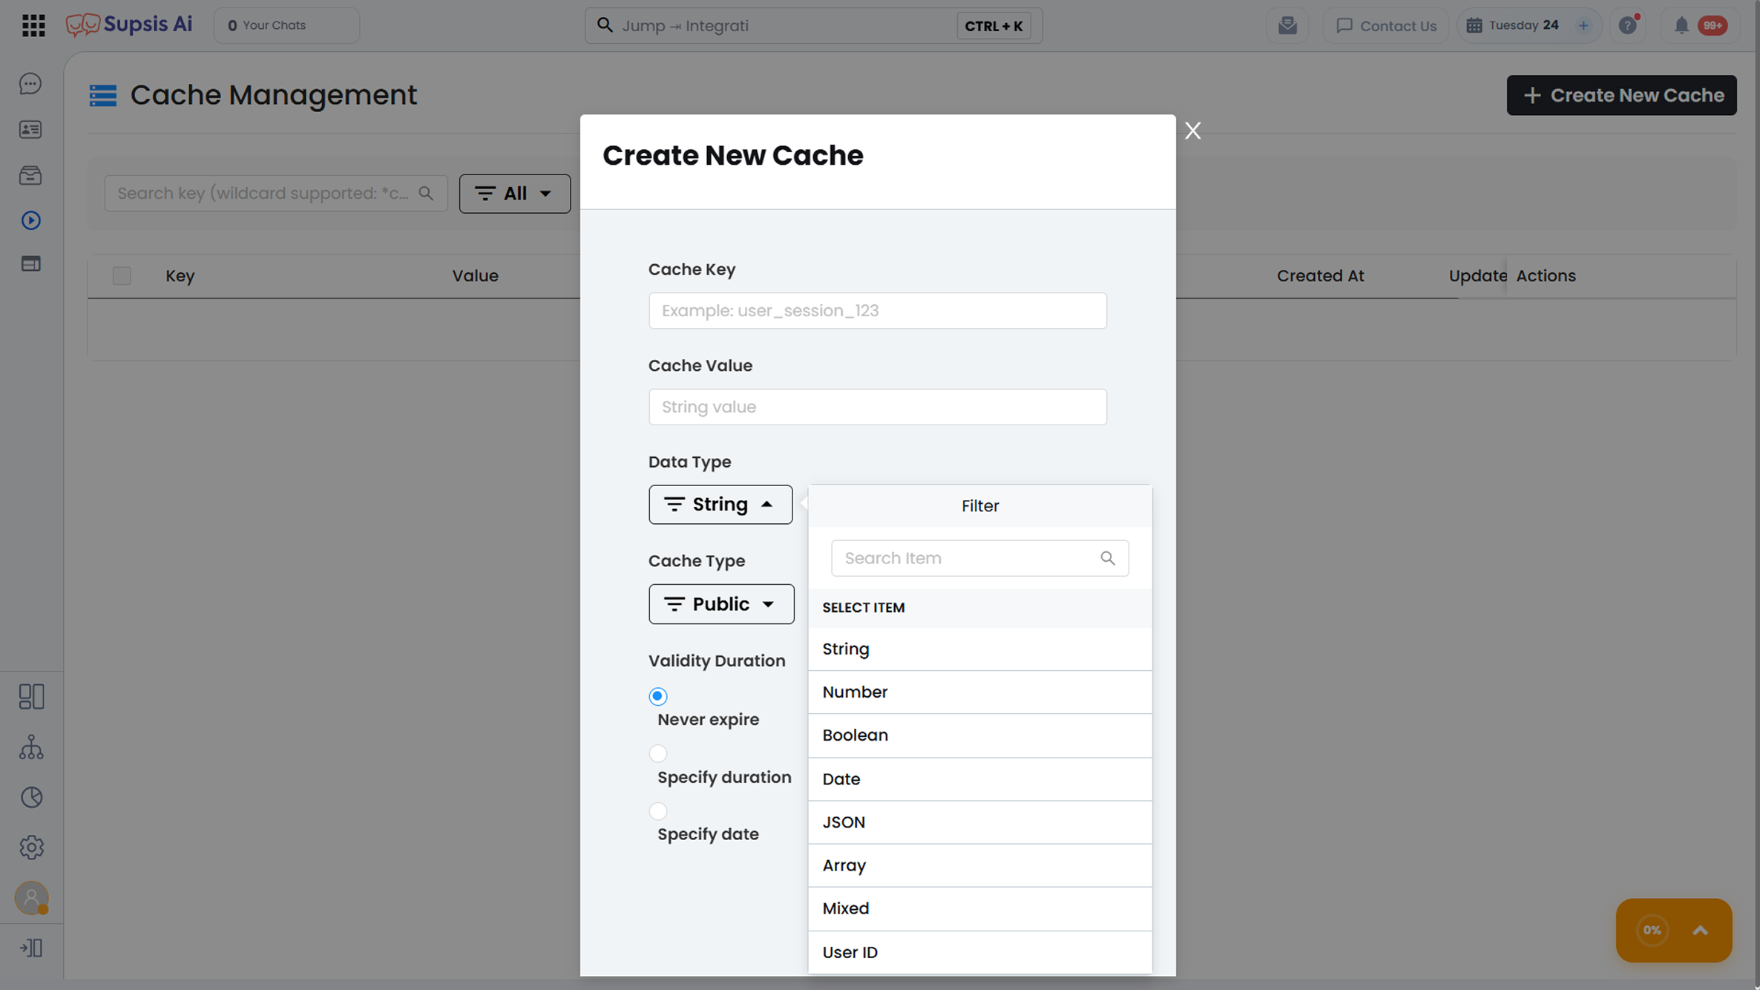The image size is (1760, 990).
Task: Click the Contact Us button
Action: click(1386, 25)
